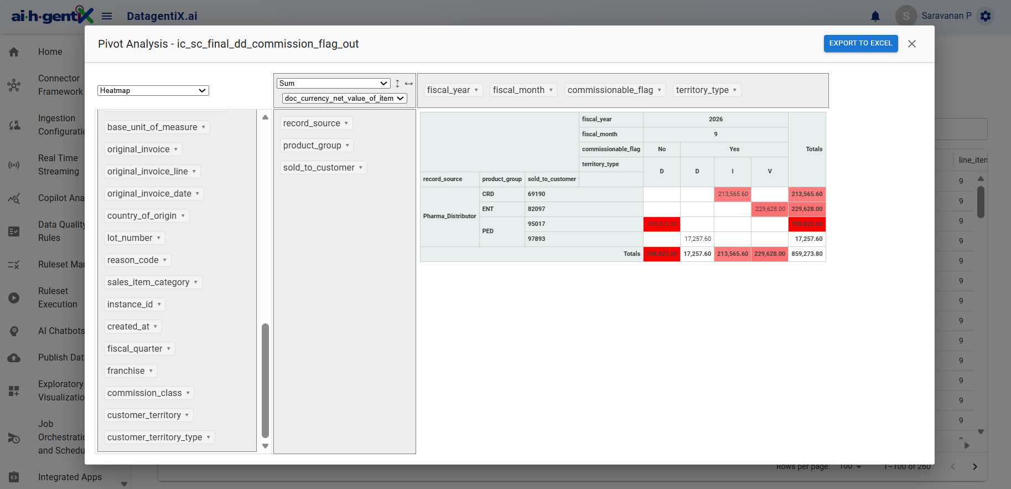Viewport: 1011px width, 489px height.
Task: Expand the fiscal_year filter triangle
Action: [476, 90]
